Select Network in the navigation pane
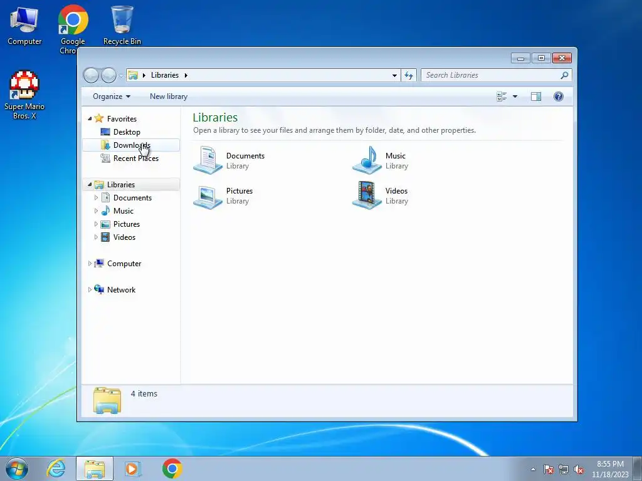The height and width of the screenshot is (481, 642). pos(121,289)
